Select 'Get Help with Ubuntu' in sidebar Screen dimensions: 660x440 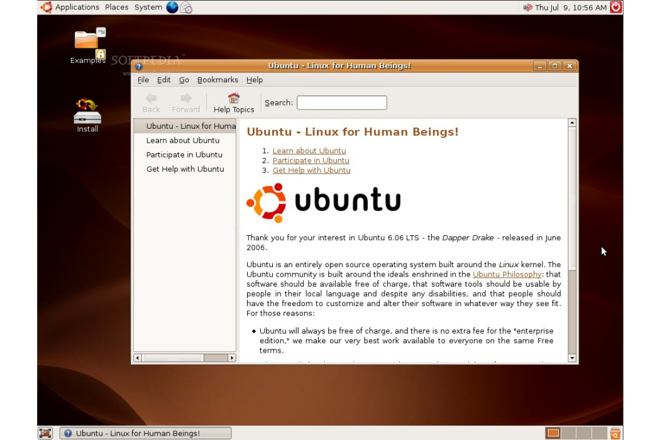point(185,169)
